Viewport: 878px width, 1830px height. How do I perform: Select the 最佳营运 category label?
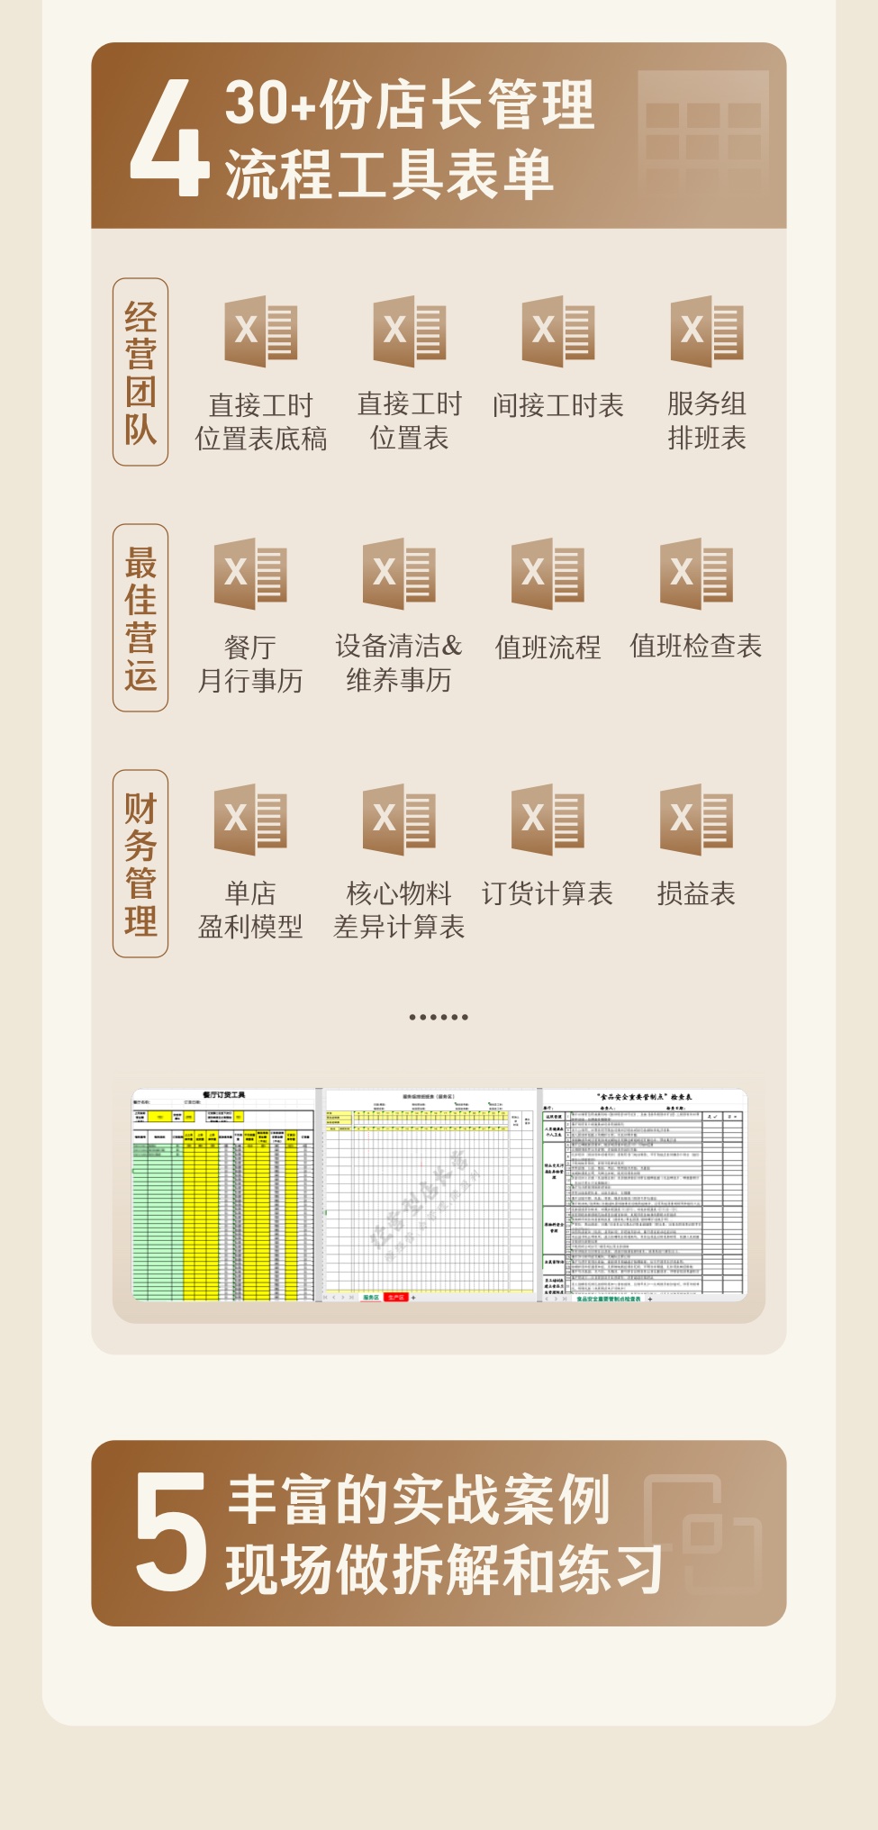pyautogui.click(x=140, y=618)
